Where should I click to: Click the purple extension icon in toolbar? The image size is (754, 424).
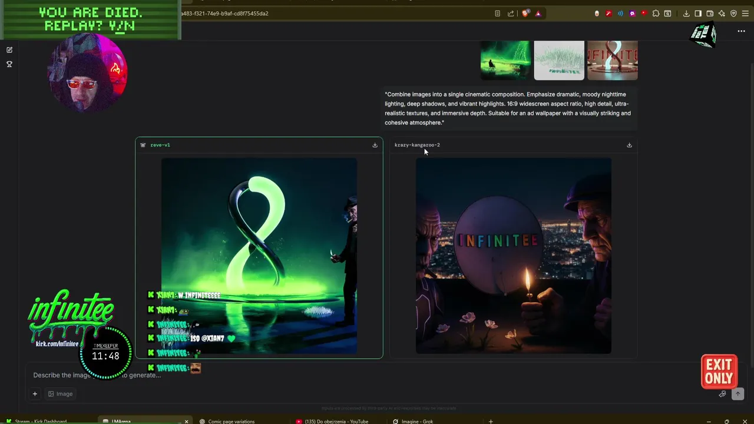click(x=632, y=14)
